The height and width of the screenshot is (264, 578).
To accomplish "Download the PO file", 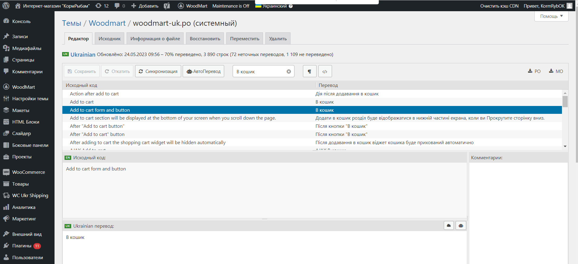I will coord(534,71).
